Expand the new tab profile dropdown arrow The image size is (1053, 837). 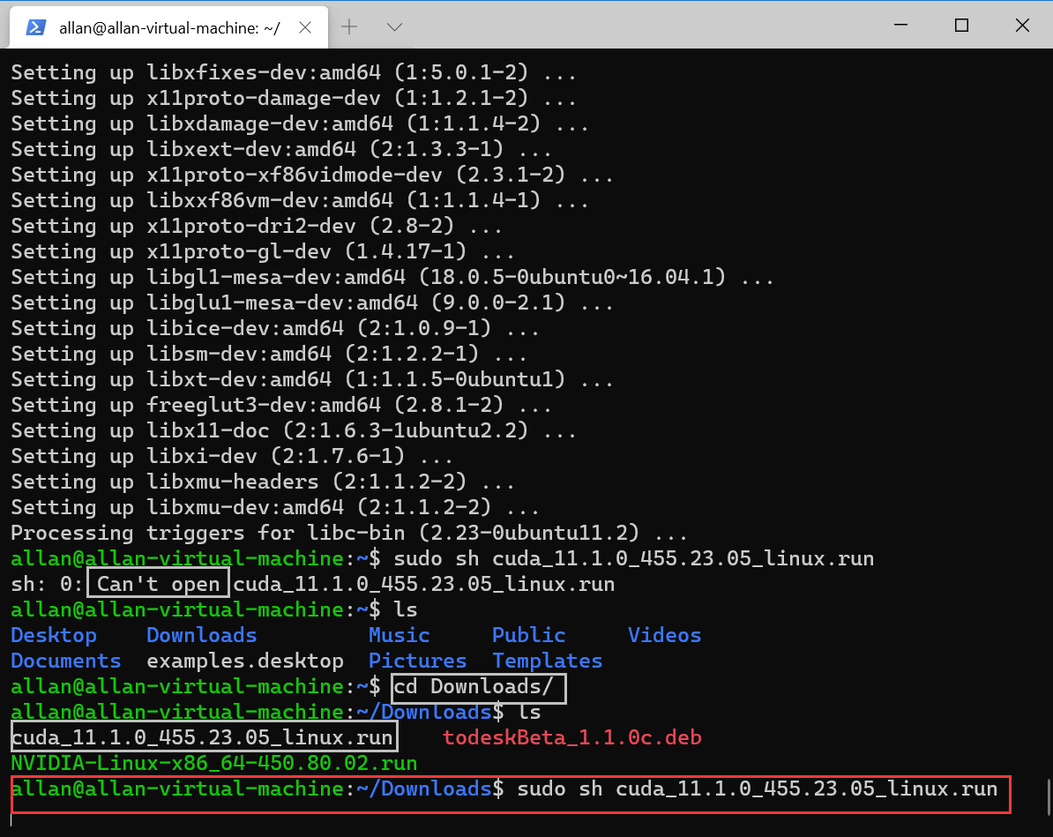point(394,26)
